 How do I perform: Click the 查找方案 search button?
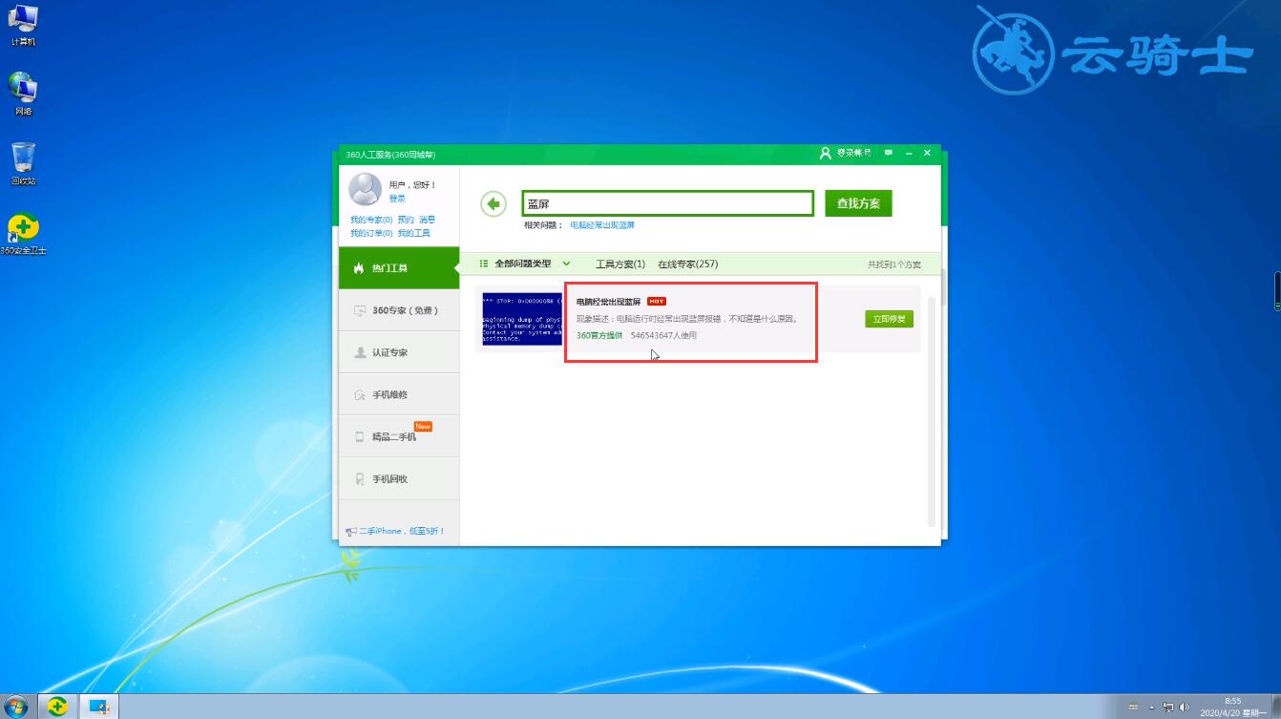(x=858, y=203)
